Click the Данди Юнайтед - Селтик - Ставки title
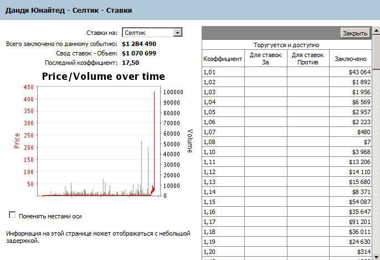 69,10
